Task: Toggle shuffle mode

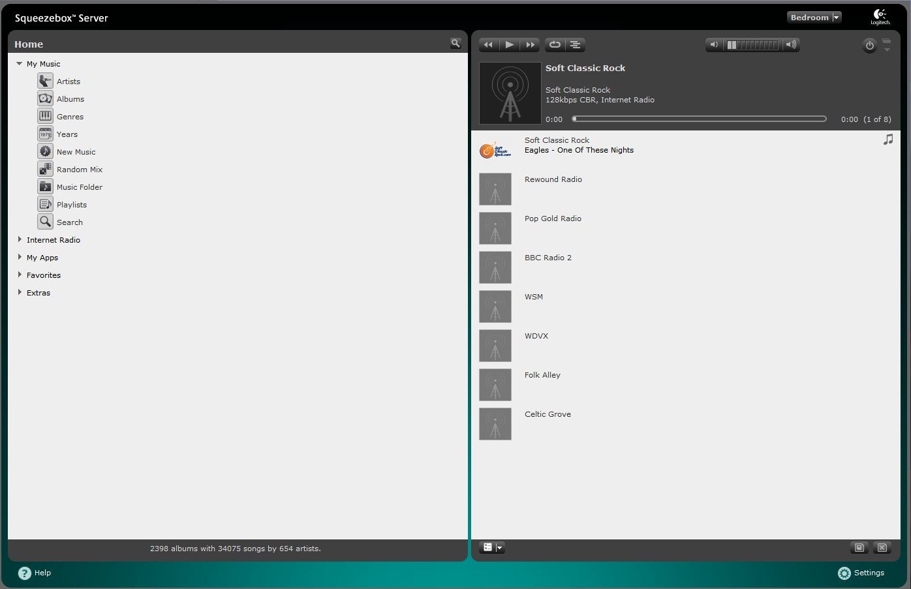Action: (575, 45)
